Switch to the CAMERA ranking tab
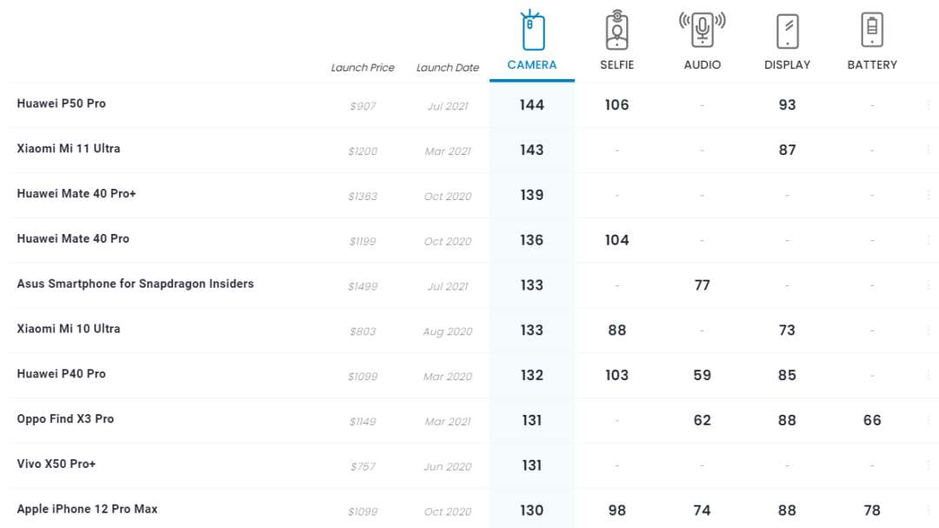This screenshot has width=939, height=528. (x=532, y=65)
